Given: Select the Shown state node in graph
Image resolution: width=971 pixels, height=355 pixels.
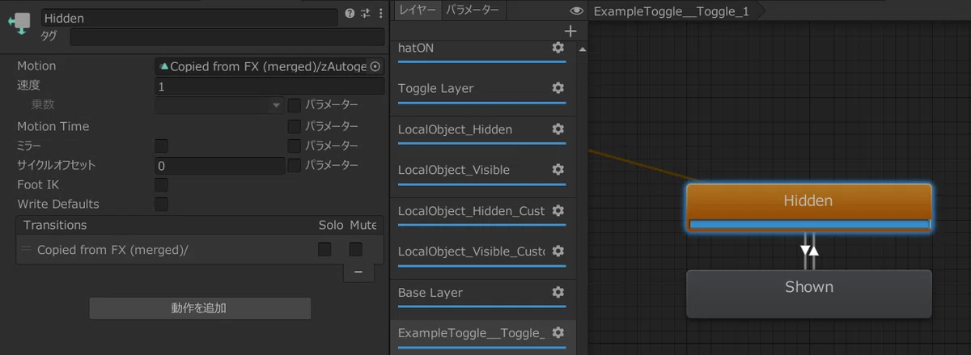Looking at the screenshot, I should pos(808,294).
